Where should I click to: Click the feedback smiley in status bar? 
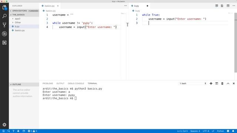228,131
